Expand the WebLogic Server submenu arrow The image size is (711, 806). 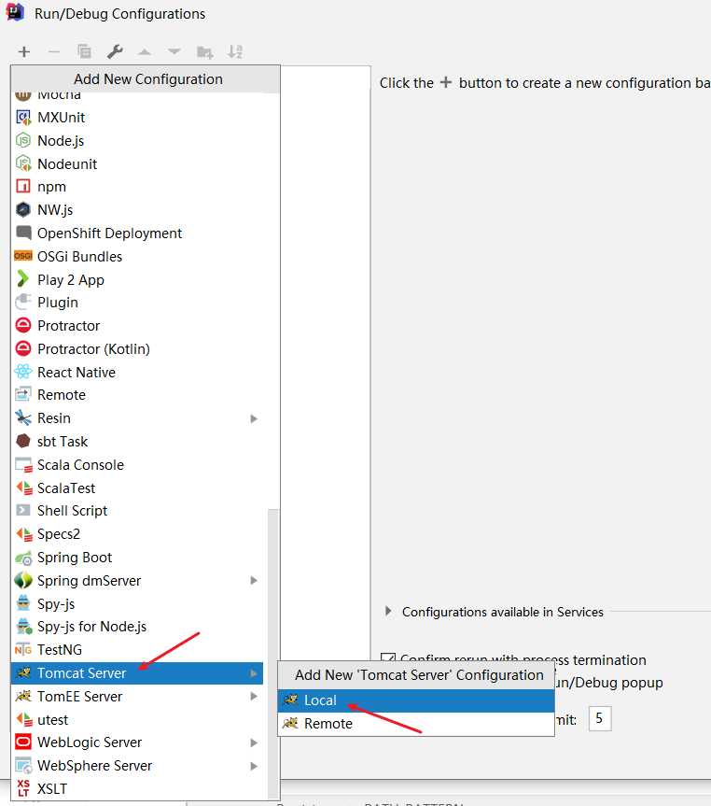(x=253, y=742)
